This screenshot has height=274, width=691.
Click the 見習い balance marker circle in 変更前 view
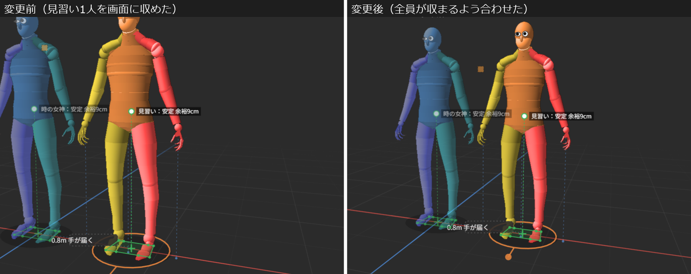[x=131, y=112]
